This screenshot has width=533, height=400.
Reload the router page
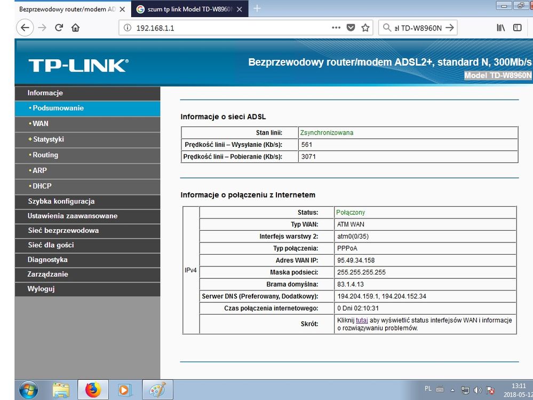[x=59, y=28]
